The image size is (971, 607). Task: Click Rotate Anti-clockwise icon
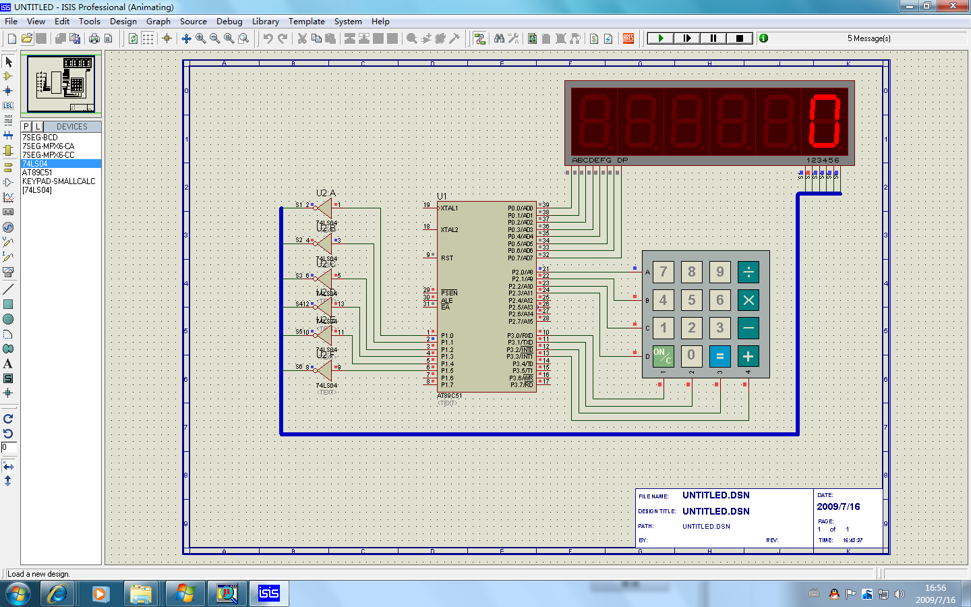[8, 434]
